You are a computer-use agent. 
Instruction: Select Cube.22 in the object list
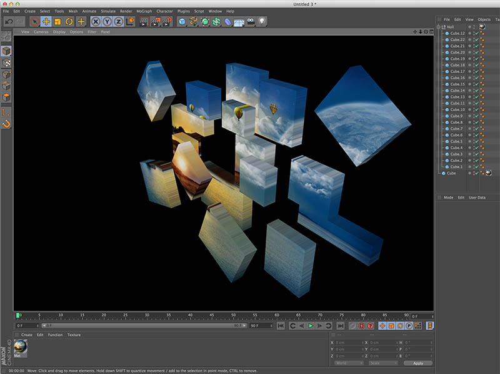coord(457,39)
